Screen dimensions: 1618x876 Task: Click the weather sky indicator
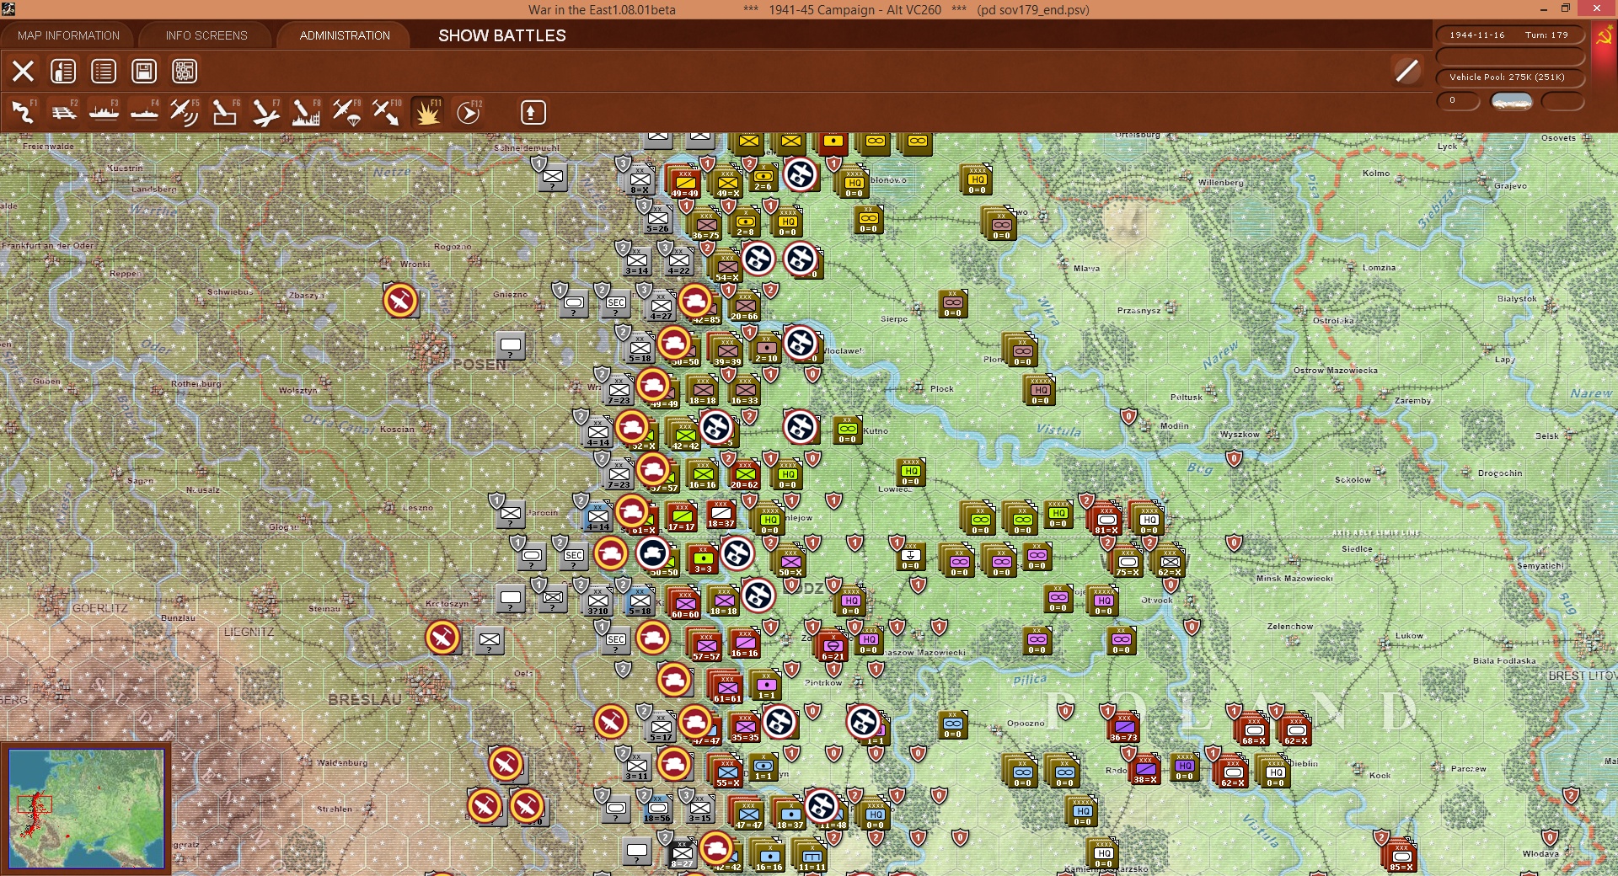1512,101
